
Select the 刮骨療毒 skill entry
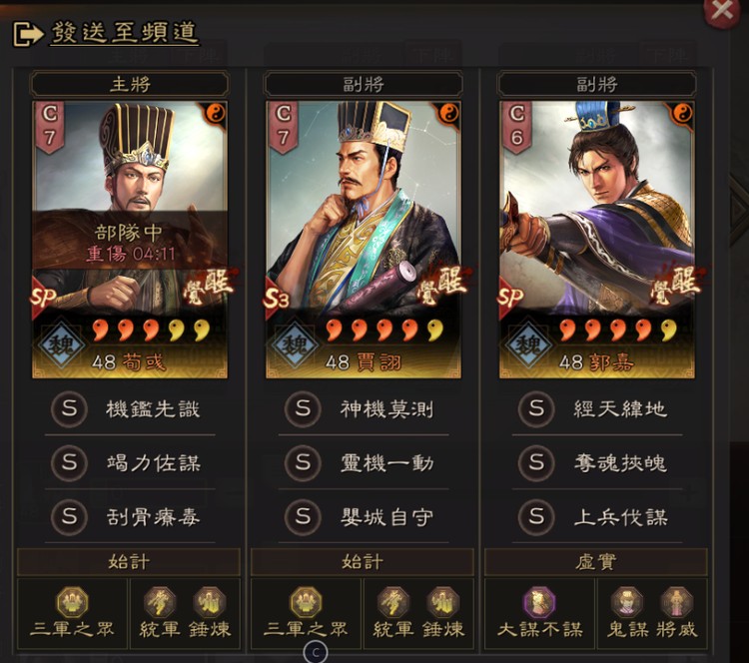point(130,517)
